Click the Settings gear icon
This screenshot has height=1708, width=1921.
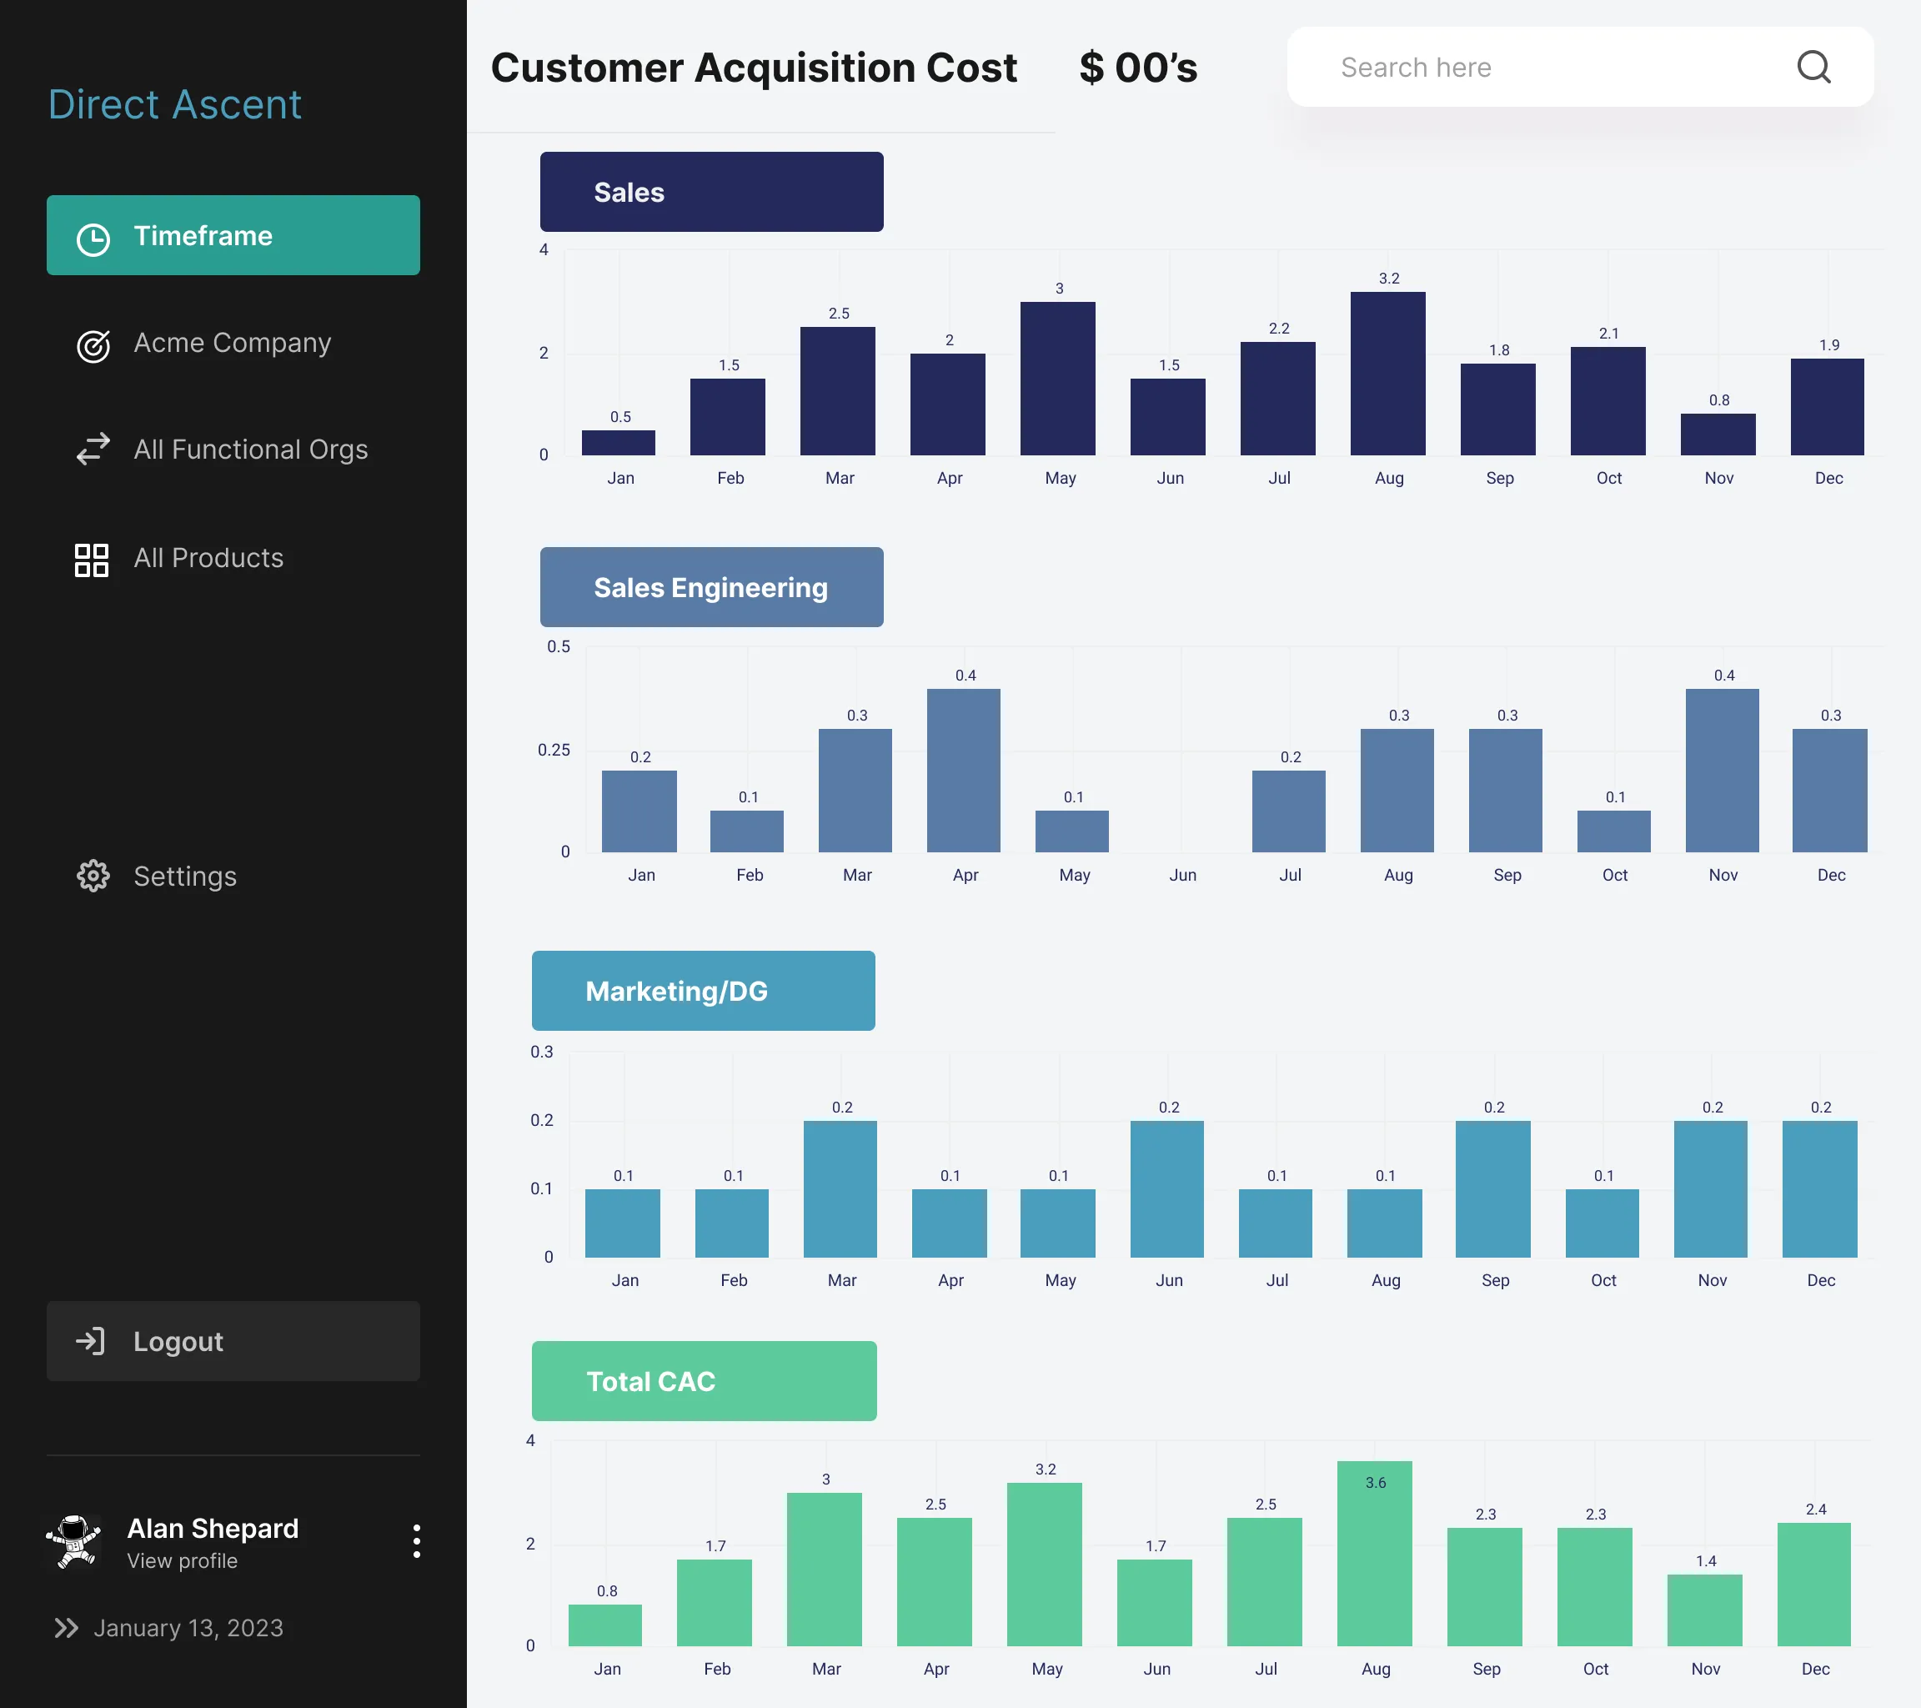(x=93, y=876)
